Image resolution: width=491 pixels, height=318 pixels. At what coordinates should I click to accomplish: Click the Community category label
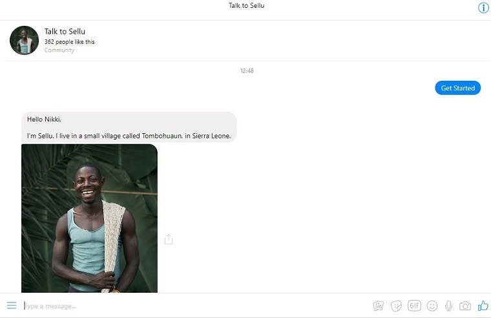(x=59, y=50)
